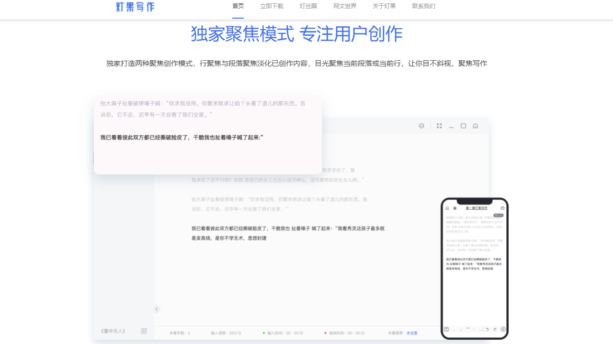
Task: Open the hamburger list icon on the phone mockup
Action: tap(455, 208)
